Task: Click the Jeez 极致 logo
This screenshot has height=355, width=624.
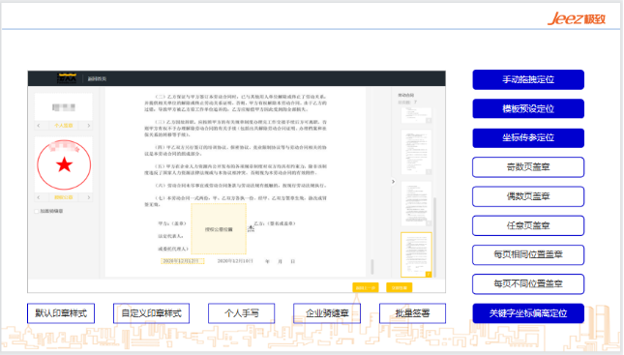Action: click(577, 18)
